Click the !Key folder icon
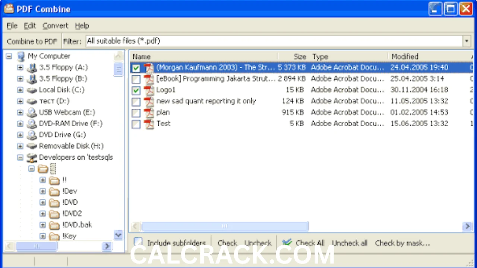477x268 pixels. tap(54, 236)
